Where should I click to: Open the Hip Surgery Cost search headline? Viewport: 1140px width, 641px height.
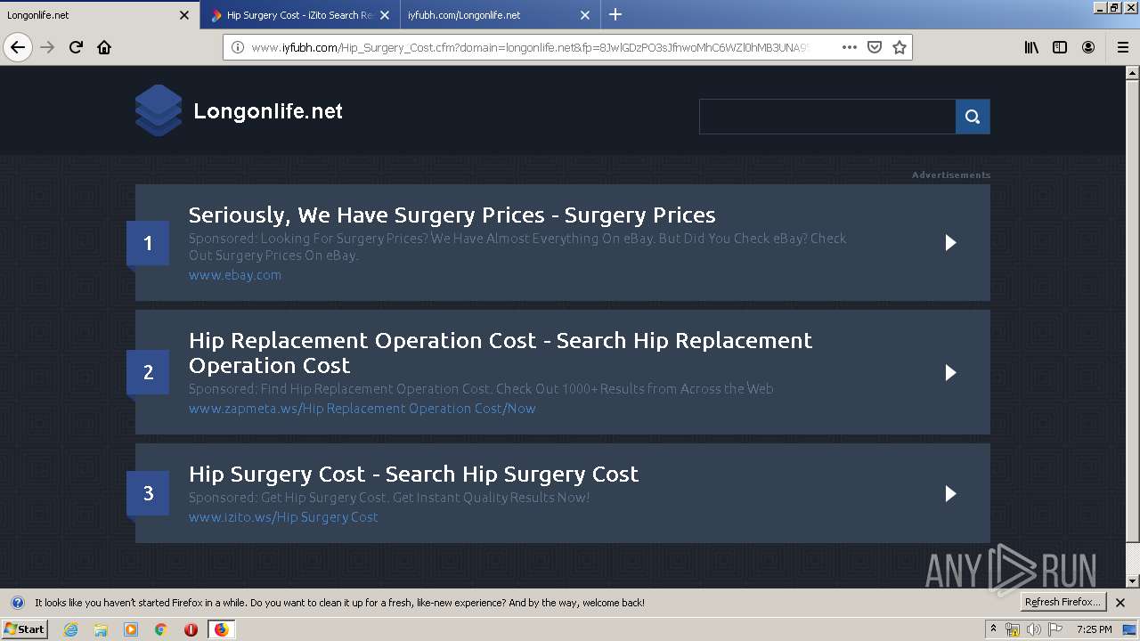[413, 474]
